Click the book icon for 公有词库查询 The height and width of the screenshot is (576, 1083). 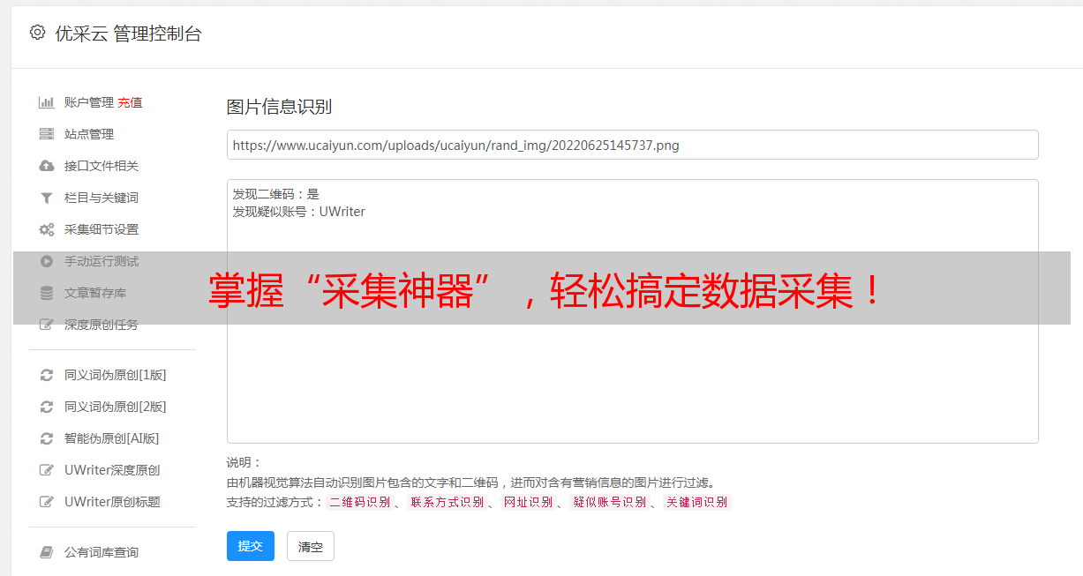[47, 552]
